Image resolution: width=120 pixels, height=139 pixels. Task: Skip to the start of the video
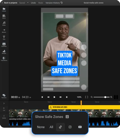(x=42, y=97)
